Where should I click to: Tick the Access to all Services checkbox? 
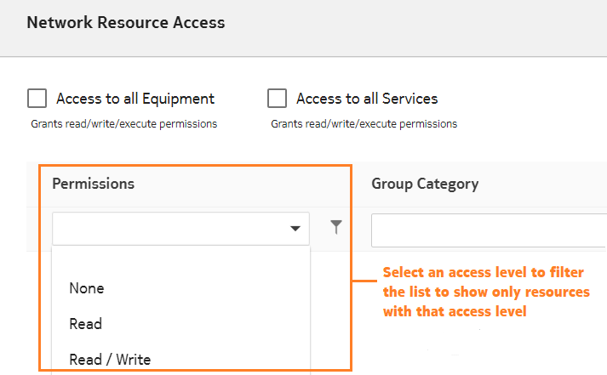click(277, 99)
